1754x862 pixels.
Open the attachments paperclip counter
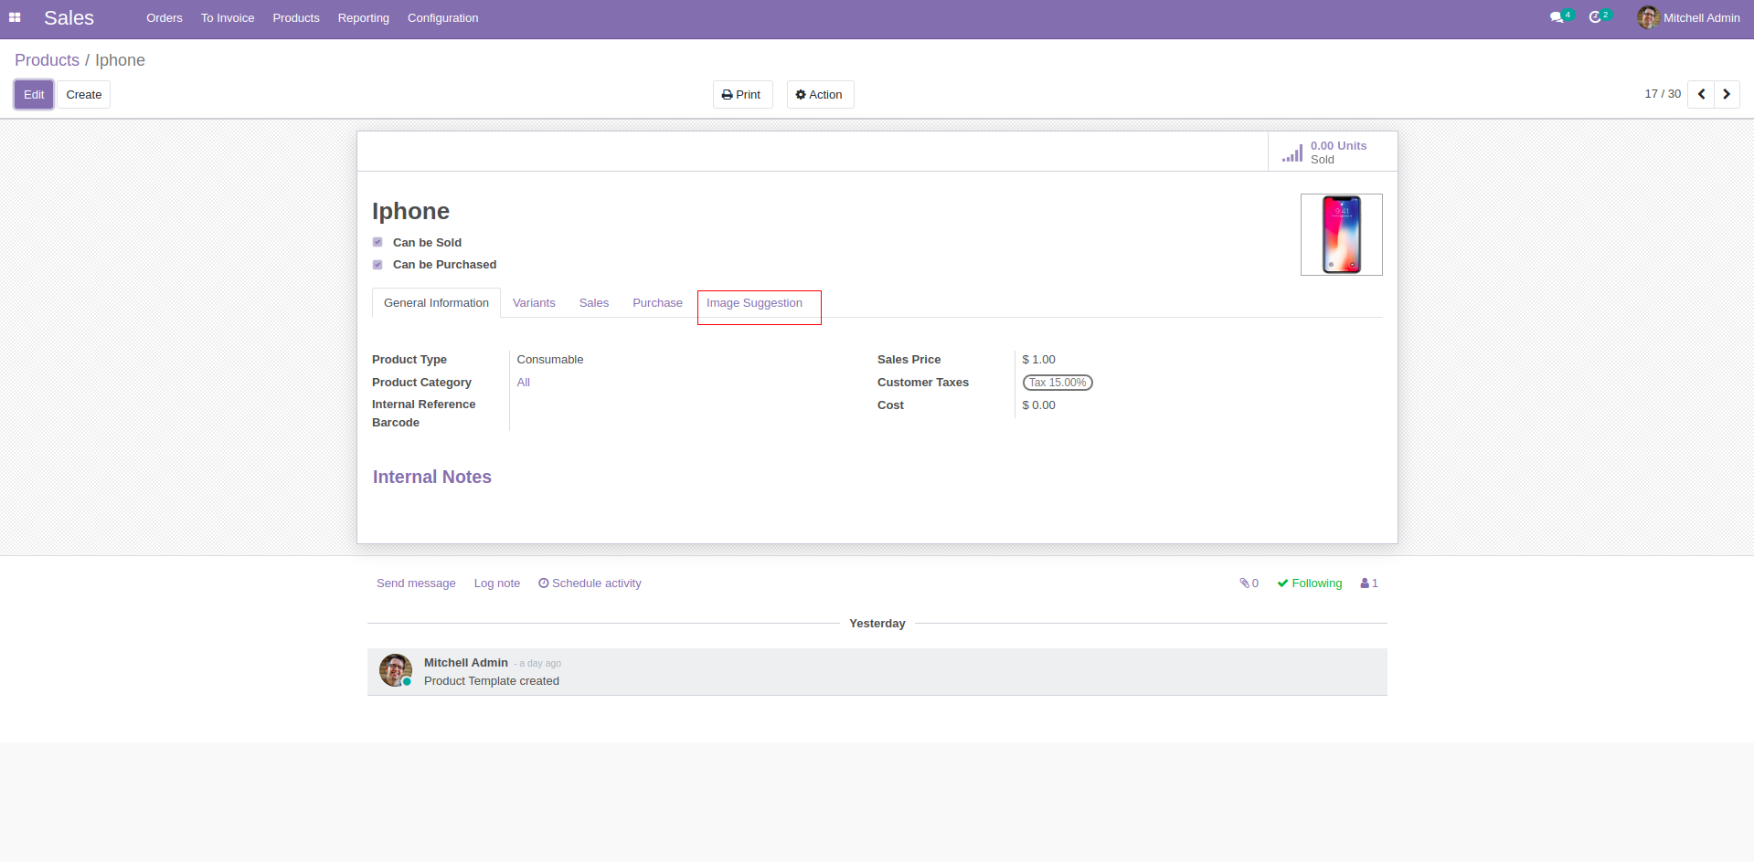(1249, 583)
